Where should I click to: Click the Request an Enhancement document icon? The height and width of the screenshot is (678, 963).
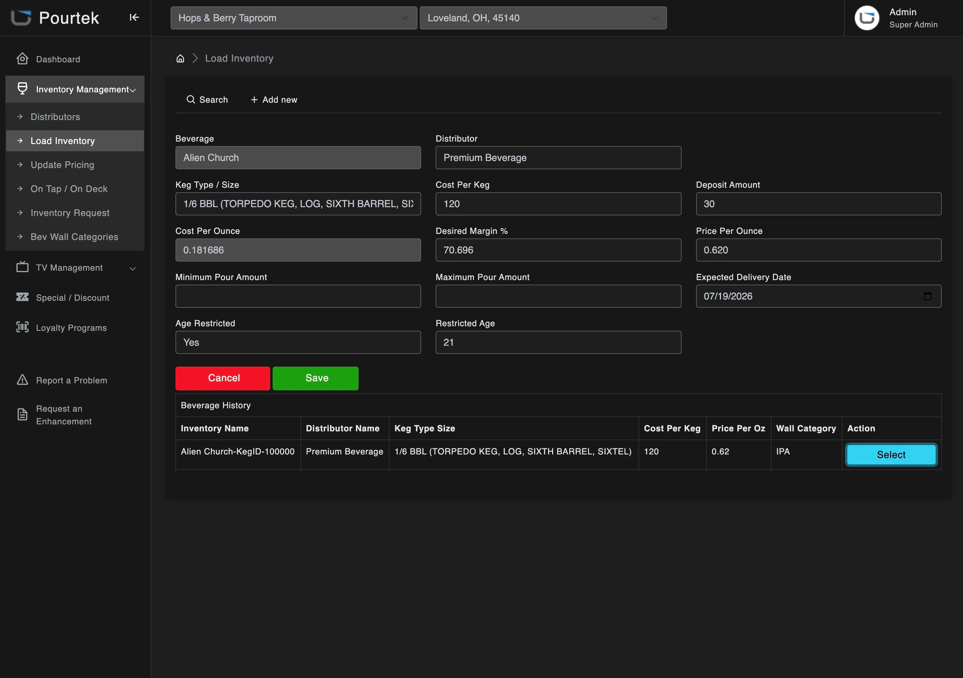tap(22, 415)
